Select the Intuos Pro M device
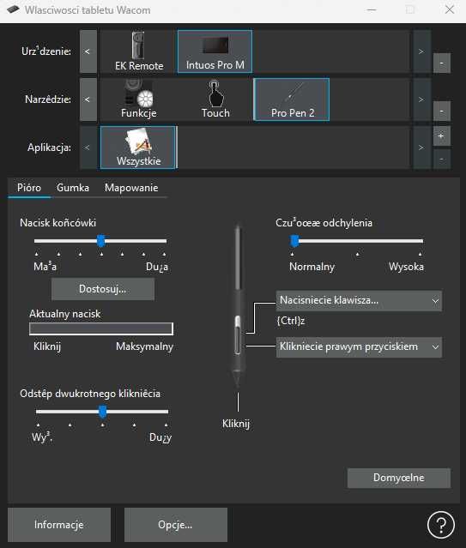The width and height of the screenshot is (466, 548). tap(215, 51)
